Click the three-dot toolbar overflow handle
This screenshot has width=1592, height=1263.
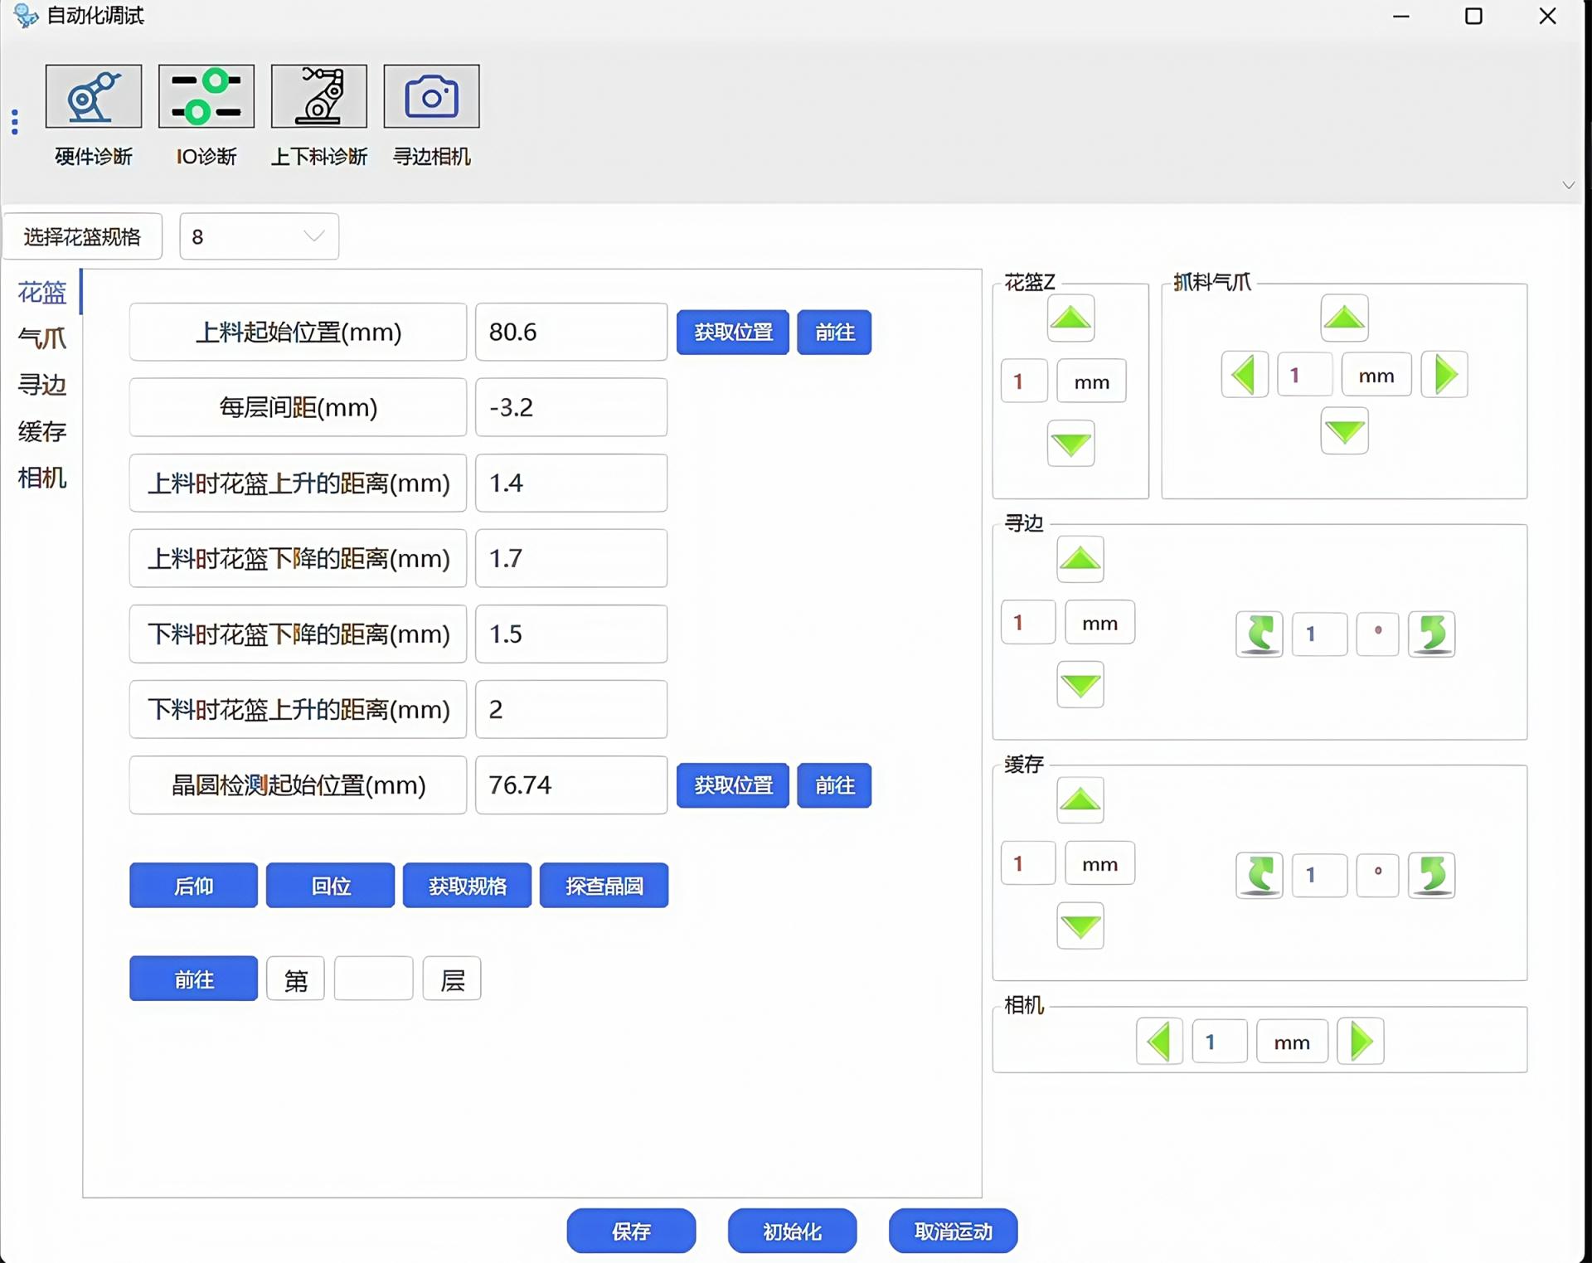tap(15, 122)
